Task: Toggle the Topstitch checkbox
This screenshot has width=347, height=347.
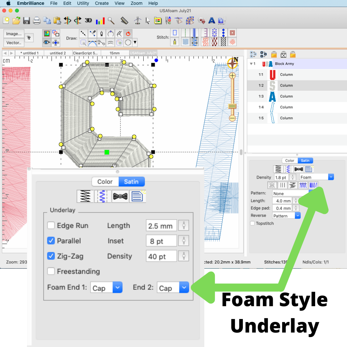Action: pos(253,223)
